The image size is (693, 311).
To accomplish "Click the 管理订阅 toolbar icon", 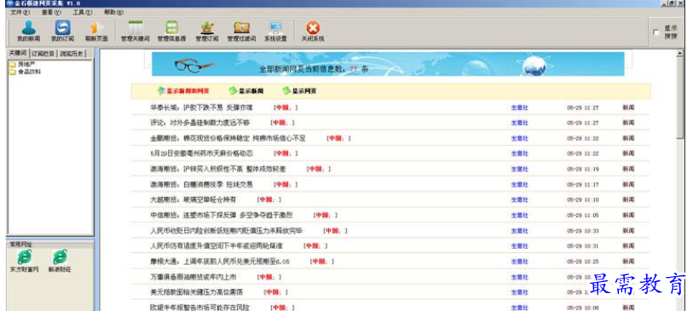I will (x=207, y=31).
